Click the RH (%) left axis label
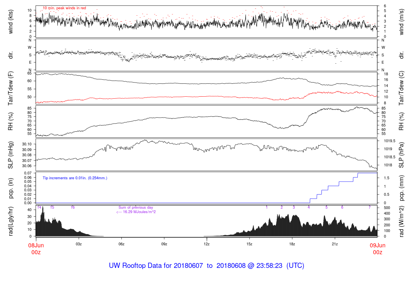Screen dimensions: 413x282 tap(10, 121)
